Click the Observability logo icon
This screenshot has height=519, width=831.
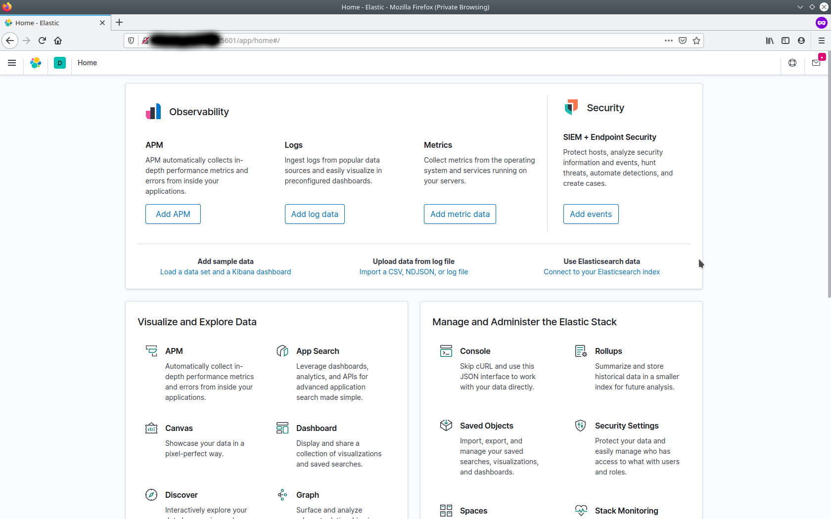(x=153, y=112)
